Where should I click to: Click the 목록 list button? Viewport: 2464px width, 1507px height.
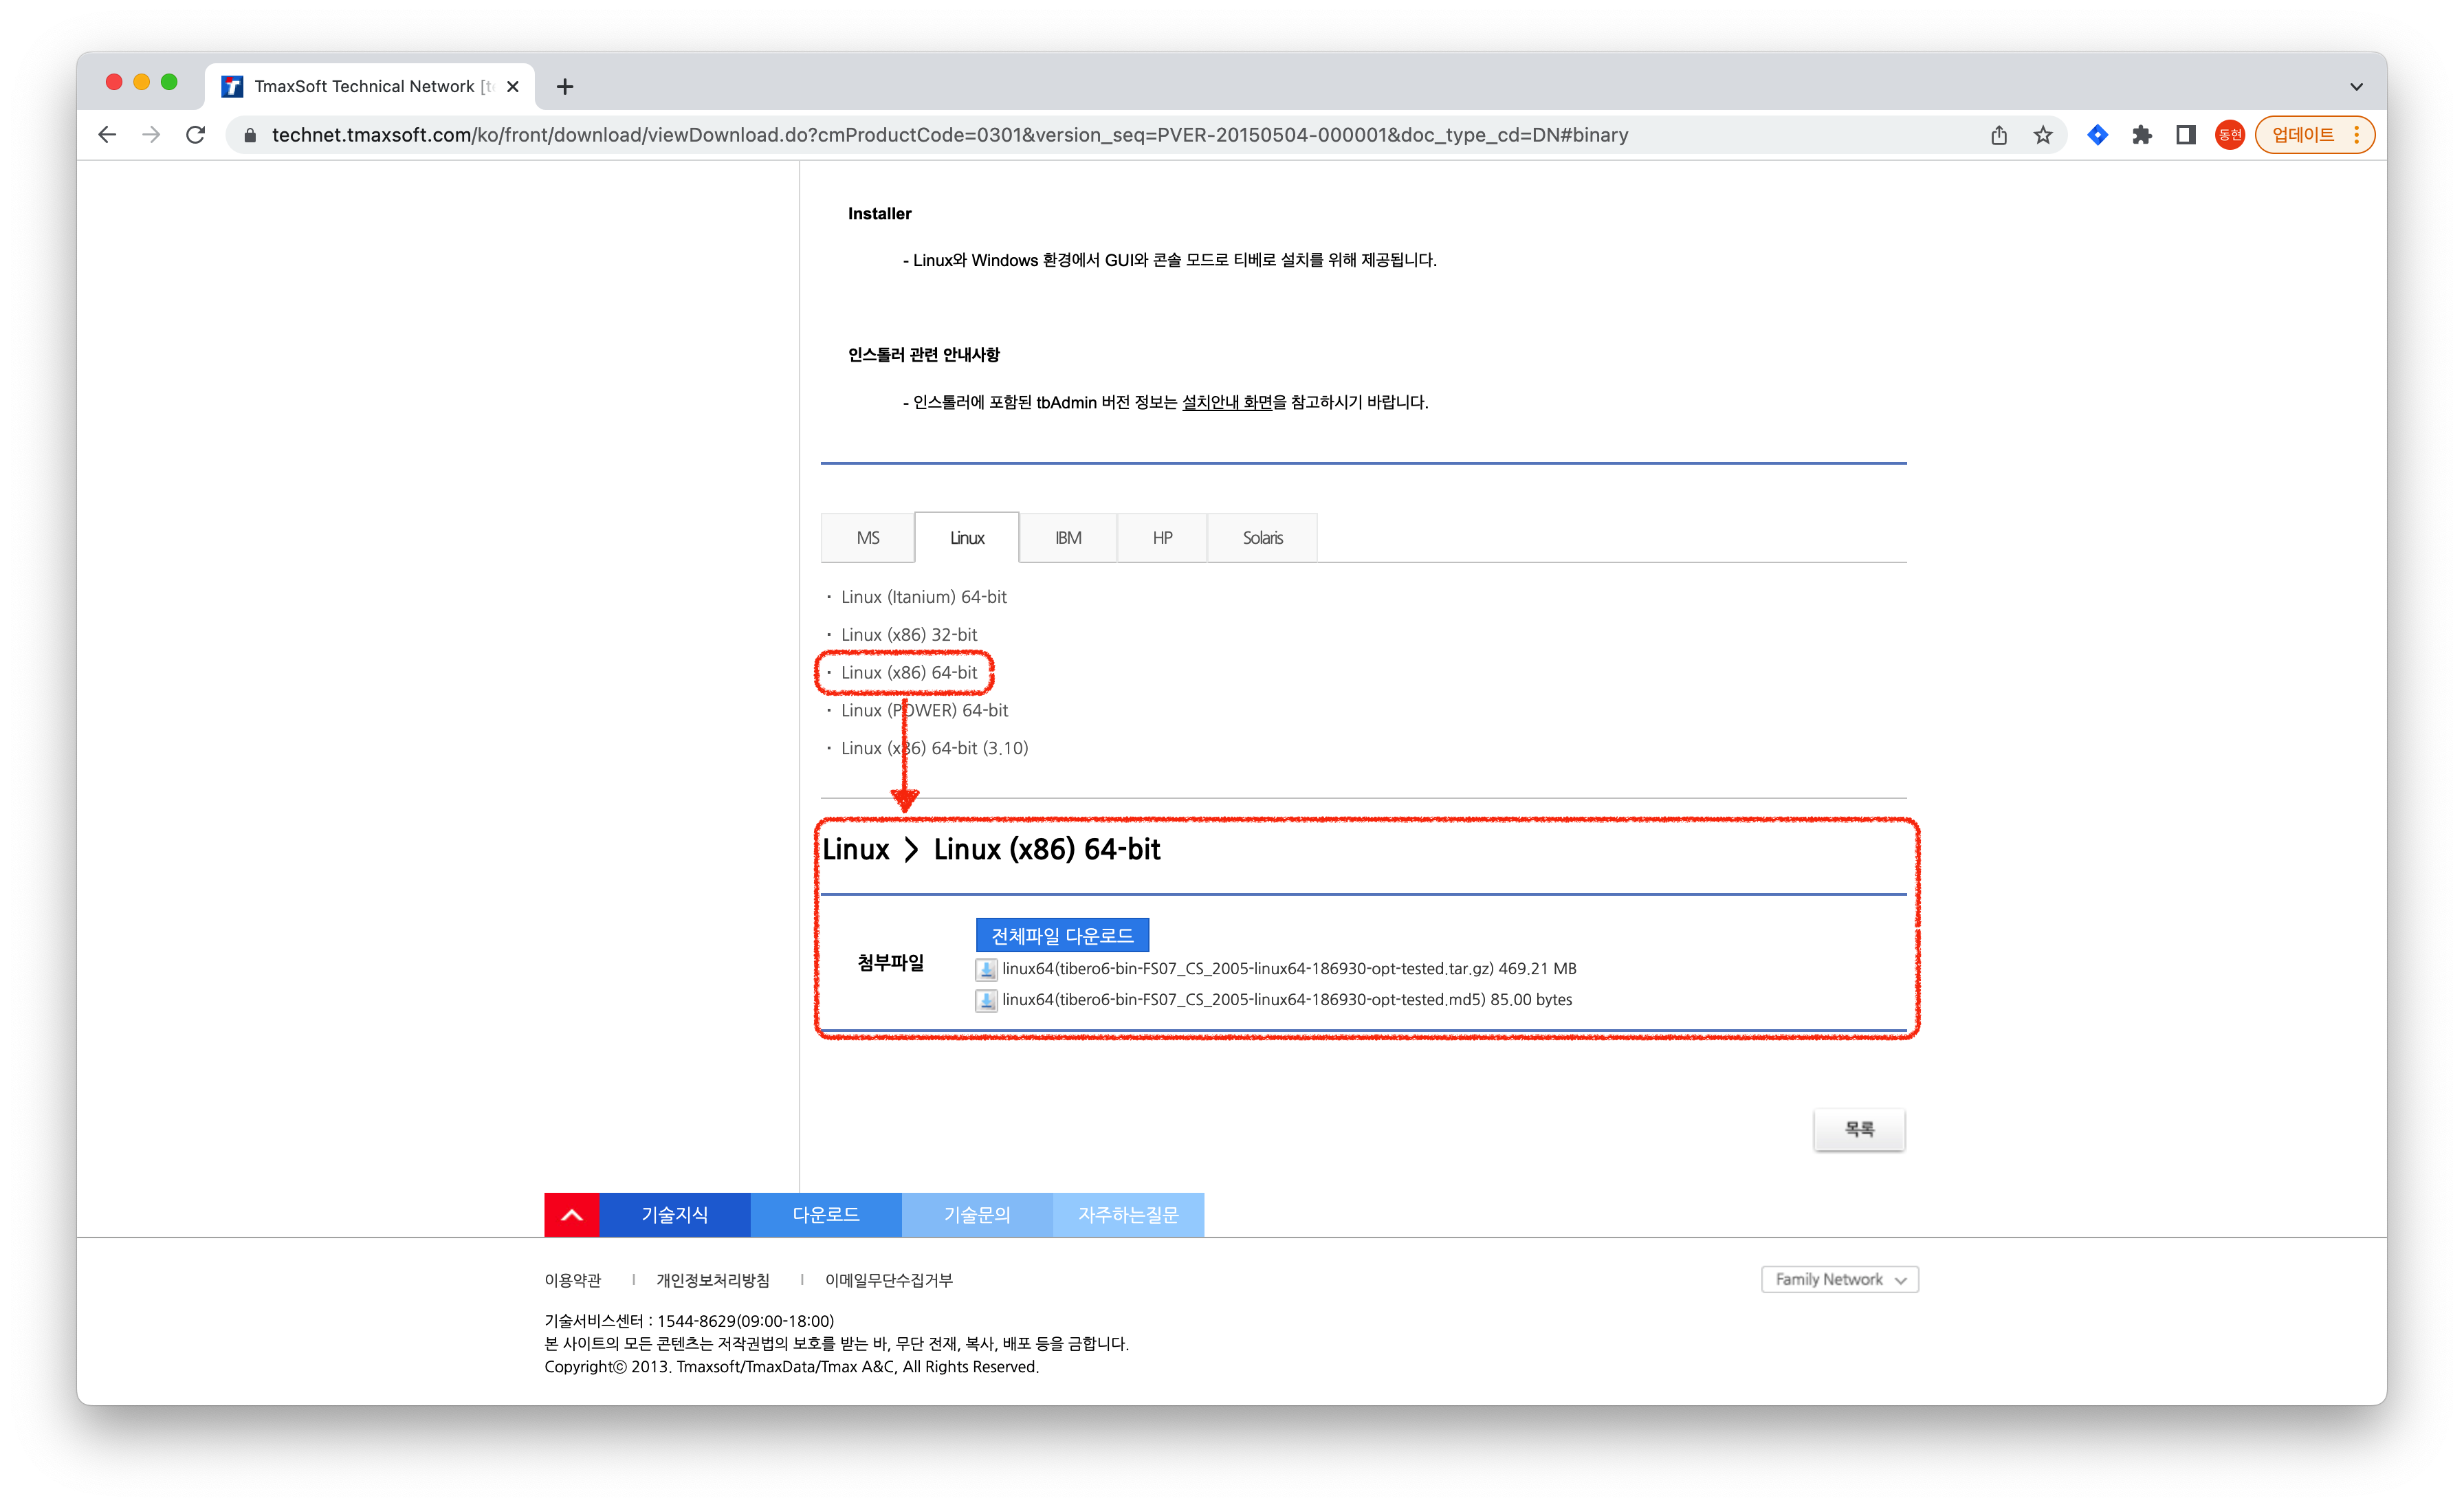tap(1859, 1130)
